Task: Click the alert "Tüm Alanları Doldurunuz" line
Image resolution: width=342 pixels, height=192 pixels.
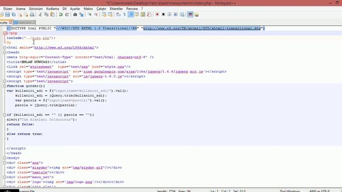Action: (x=42, y=119)
